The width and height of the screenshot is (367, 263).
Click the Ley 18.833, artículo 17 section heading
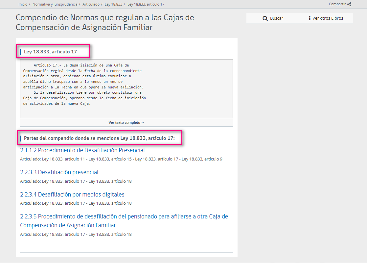[50, 52]
